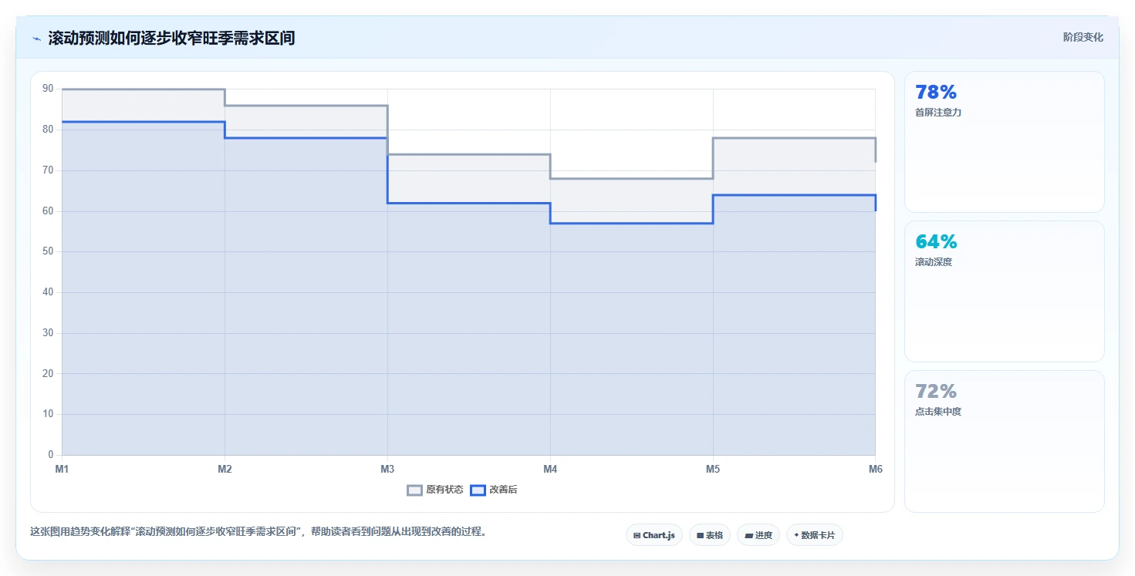The height and width of the screenshot is (576, 1135).
Task: Click the 0 y-axis value
Action: click(x=51, y=455)
